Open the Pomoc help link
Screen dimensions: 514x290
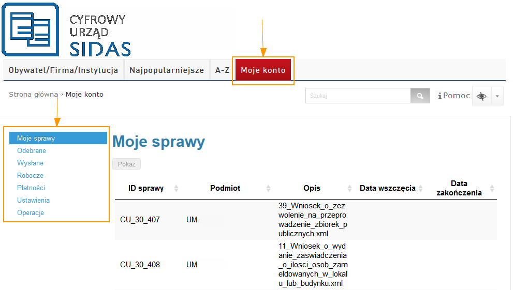point(454,96)
